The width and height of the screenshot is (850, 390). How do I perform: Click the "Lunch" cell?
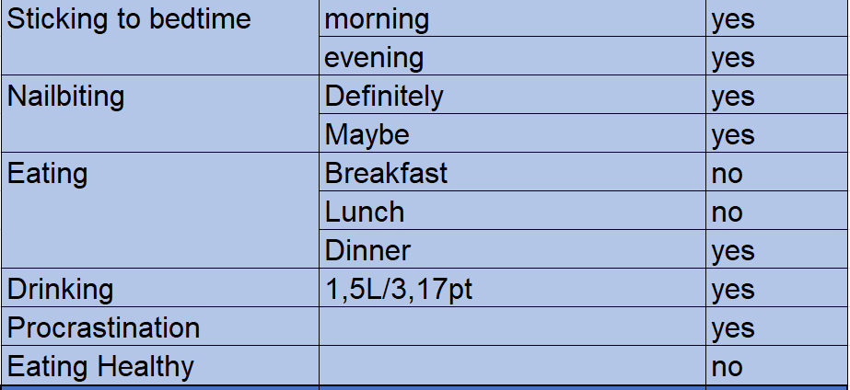pos(365,212)
